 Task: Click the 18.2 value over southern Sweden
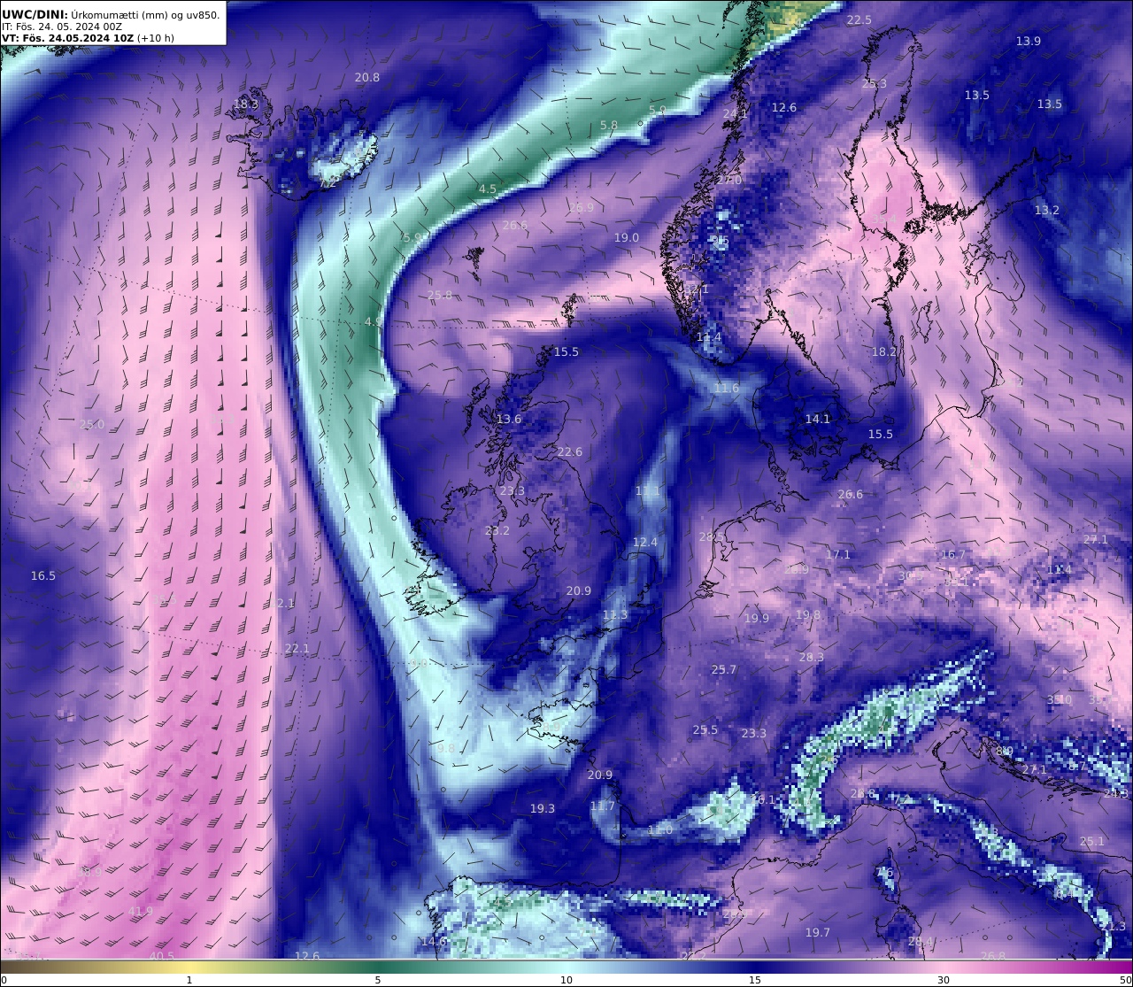click(x=884, y=352)
